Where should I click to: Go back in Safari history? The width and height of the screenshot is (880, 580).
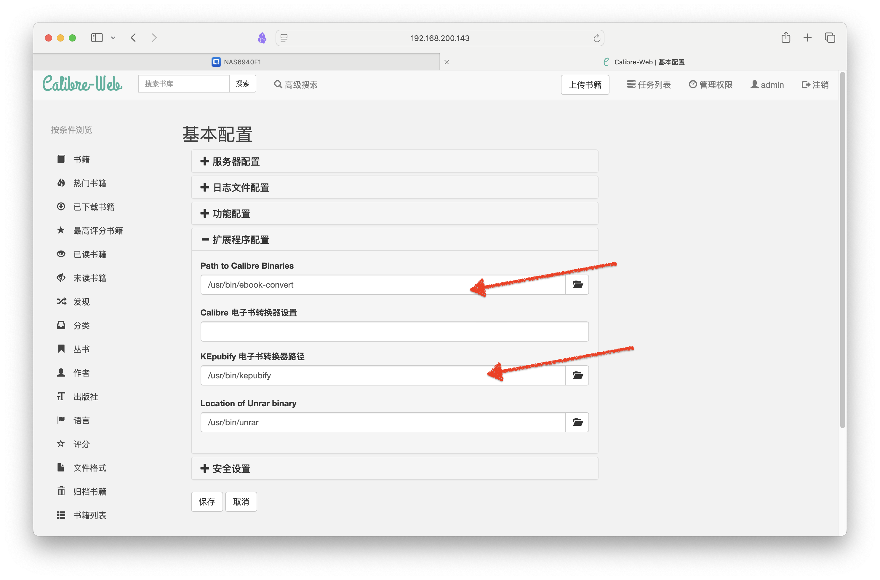(133, 38)
